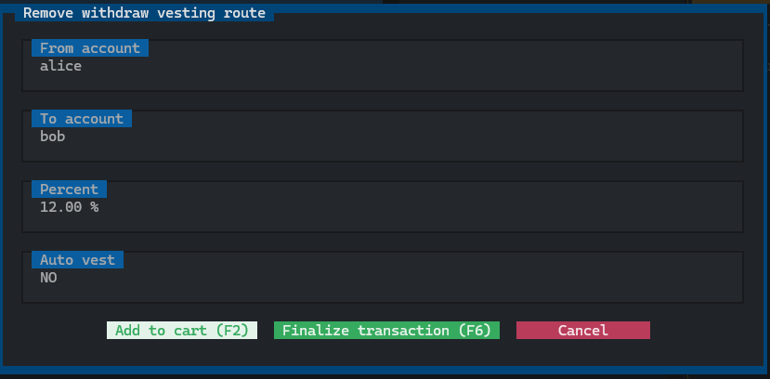Click the percent sign after 12.00

pyautogui.click(x=94, y=207)
